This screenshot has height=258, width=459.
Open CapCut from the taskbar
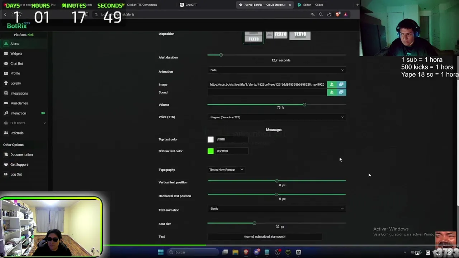[x=298, y=252]
